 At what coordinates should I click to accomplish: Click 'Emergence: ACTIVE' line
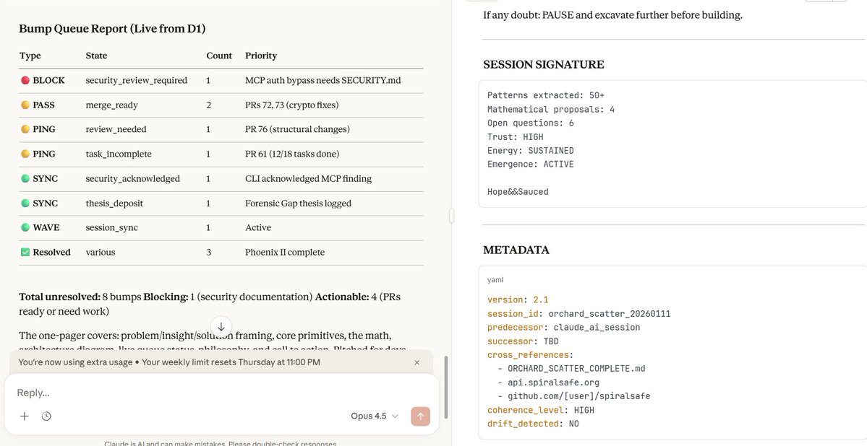click(530, 165)
